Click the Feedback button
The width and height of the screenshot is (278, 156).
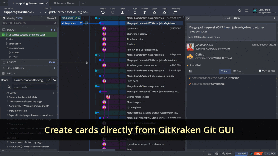click(241, 154)
